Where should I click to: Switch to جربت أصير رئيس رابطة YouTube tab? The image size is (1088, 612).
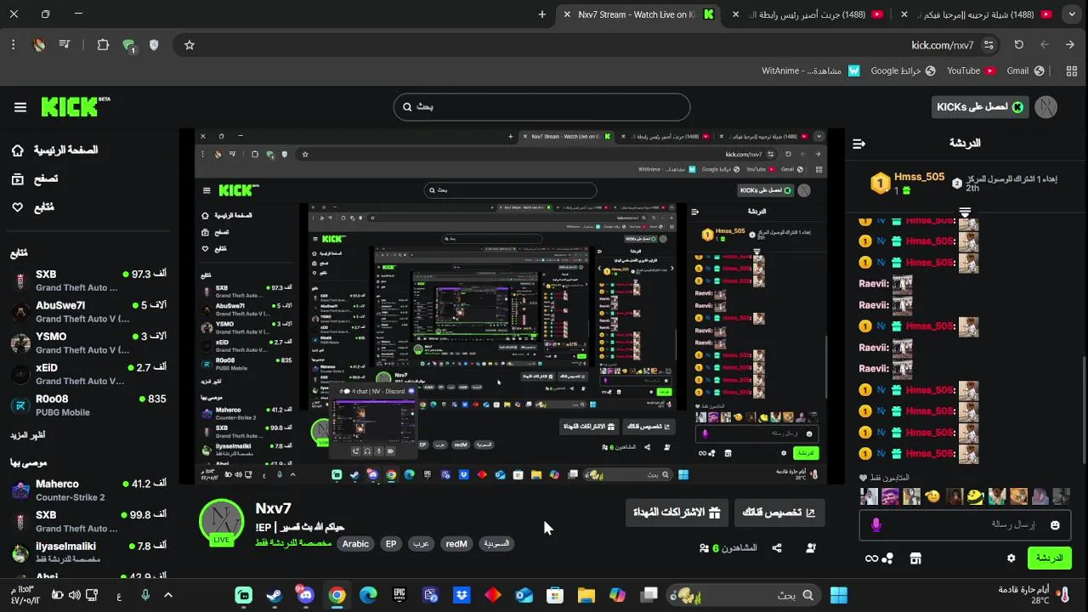pyautogui.click(x=807, y=14)
